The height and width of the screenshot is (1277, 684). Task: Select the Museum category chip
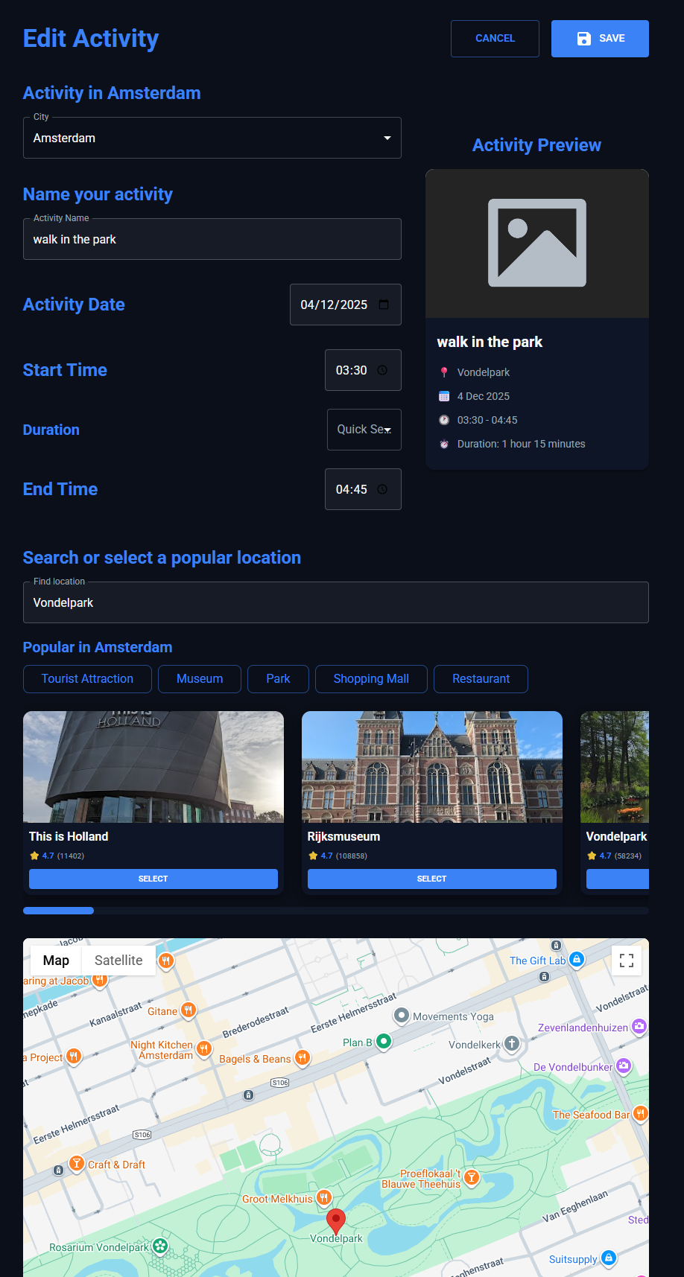(200, 679)
